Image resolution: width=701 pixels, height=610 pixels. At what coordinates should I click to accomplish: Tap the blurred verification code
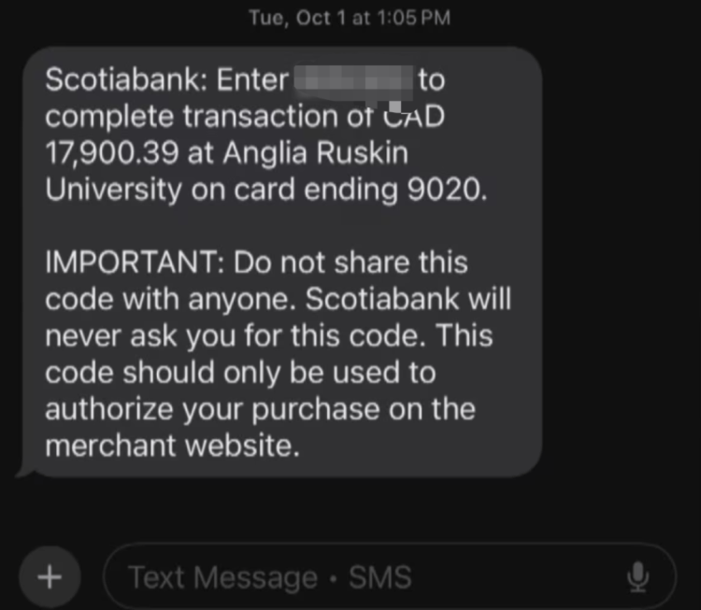353,82
